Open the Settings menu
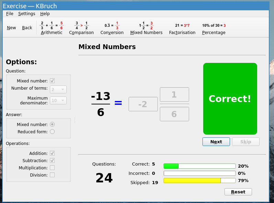Image resolution: width=274 pixels, height=203 pixels. [x=26, y=14]
